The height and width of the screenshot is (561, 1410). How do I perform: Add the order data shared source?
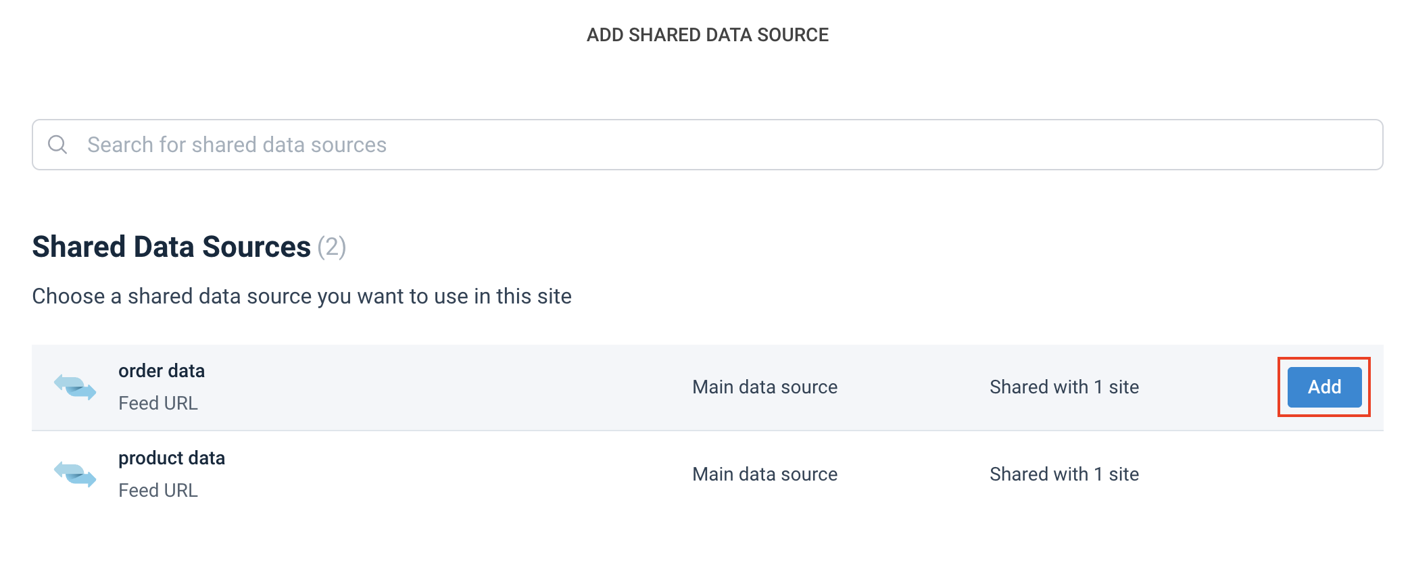(1323, 387)
